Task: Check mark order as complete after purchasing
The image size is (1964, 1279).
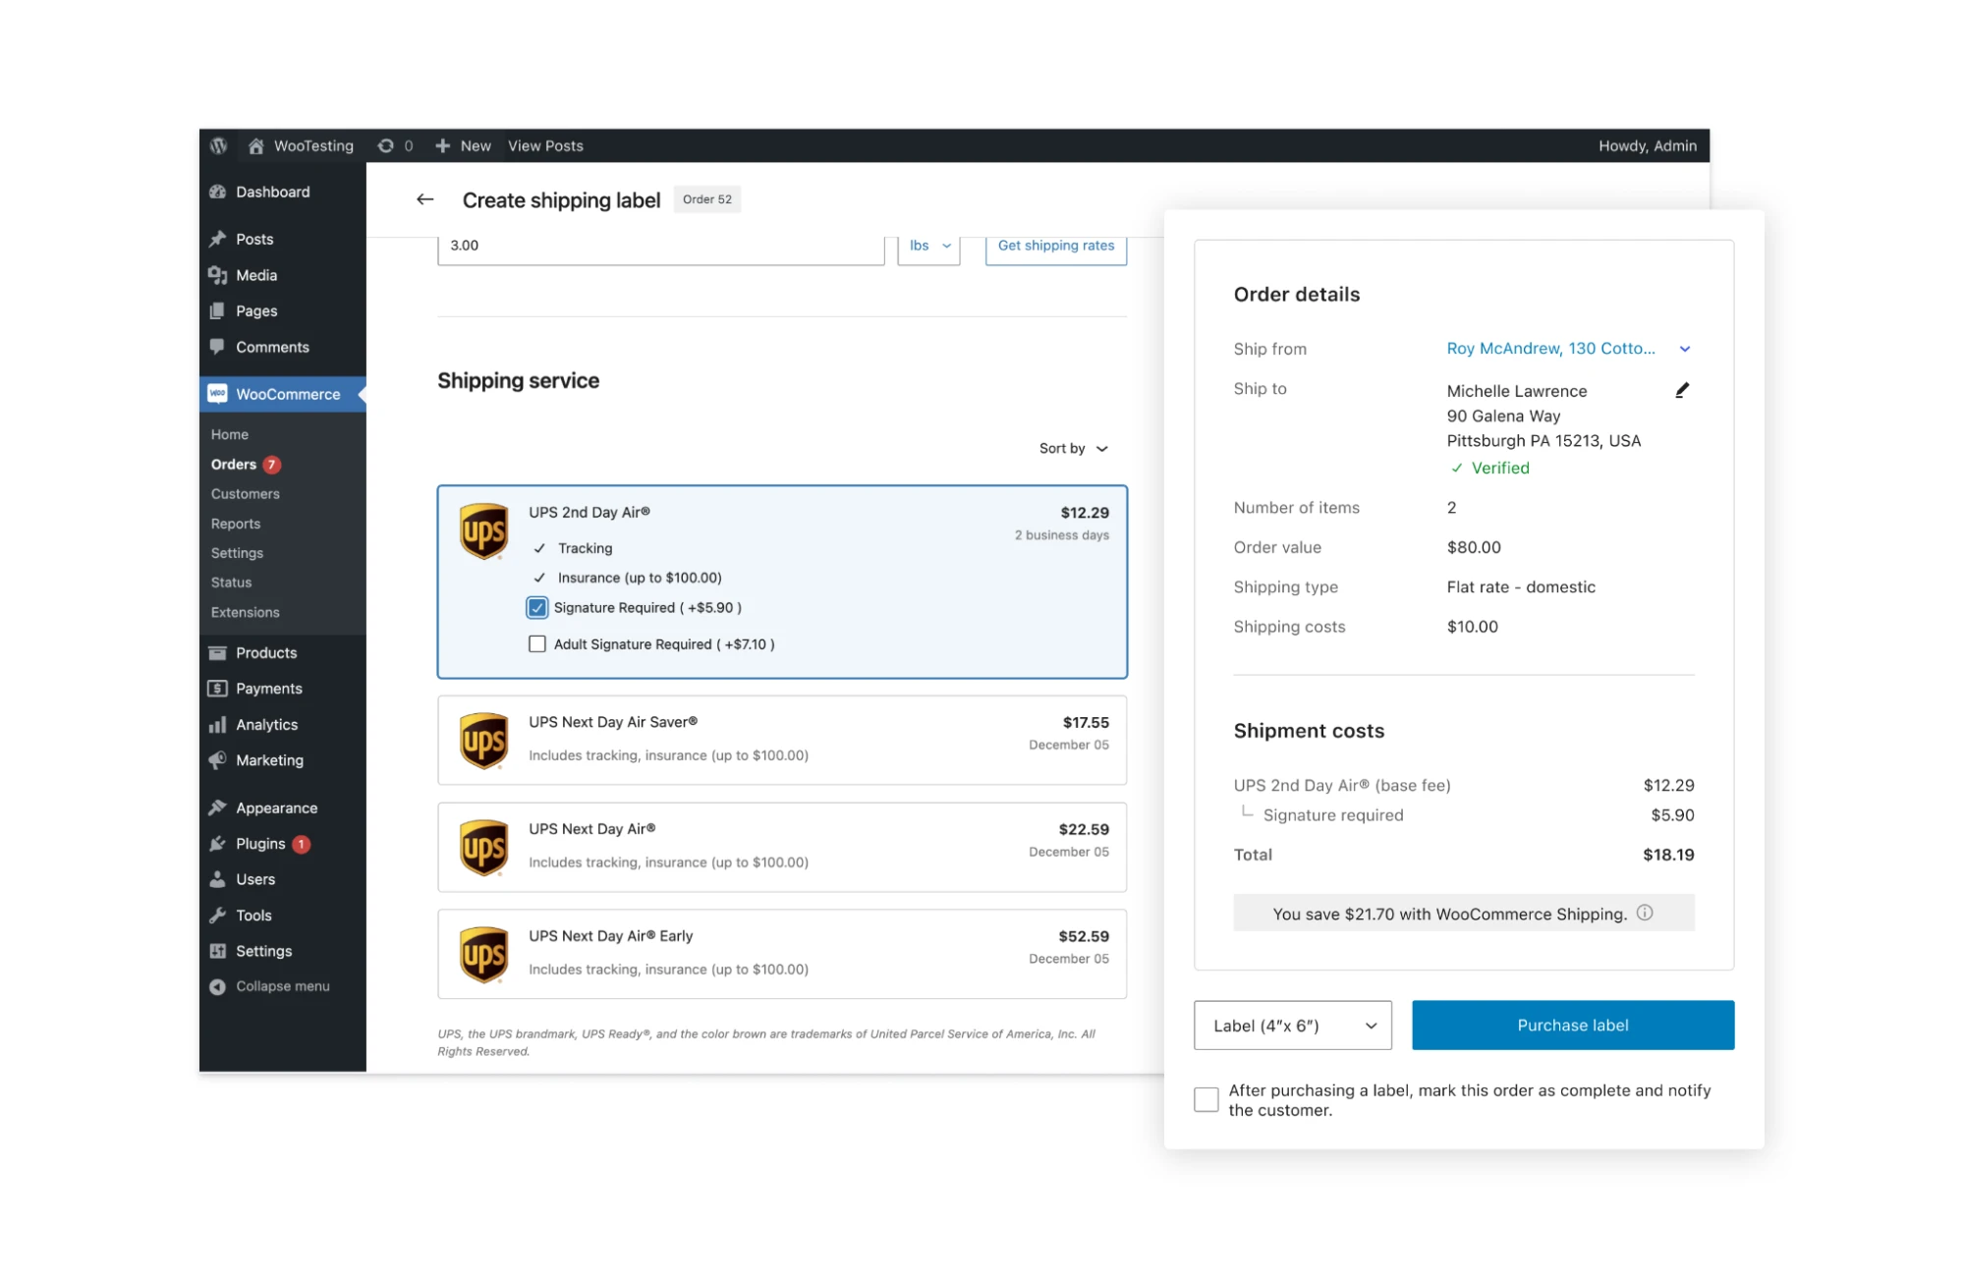Action: tap(1206, 1099)
